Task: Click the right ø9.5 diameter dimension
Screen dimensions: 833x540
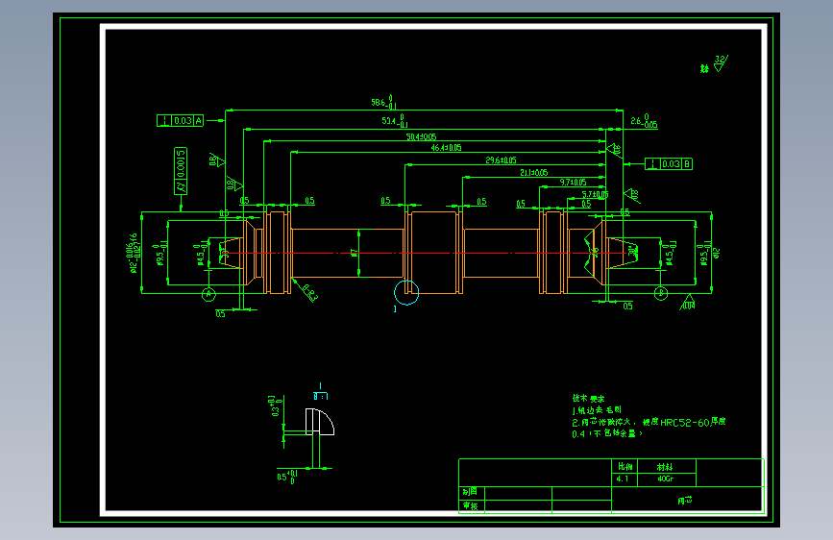Action: [x=705, y=254]
